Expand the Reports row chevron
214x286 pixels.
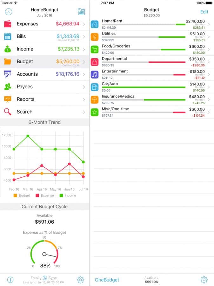[x=84, y=99]
